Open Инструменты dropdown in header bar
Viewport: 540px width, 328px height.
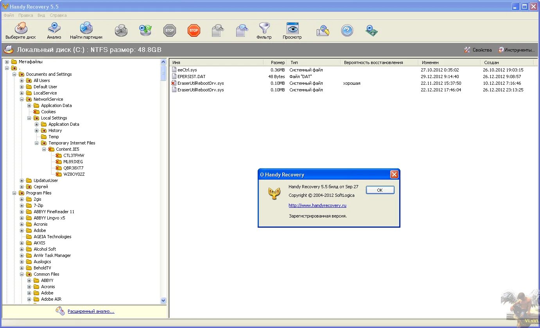point(517,50)
